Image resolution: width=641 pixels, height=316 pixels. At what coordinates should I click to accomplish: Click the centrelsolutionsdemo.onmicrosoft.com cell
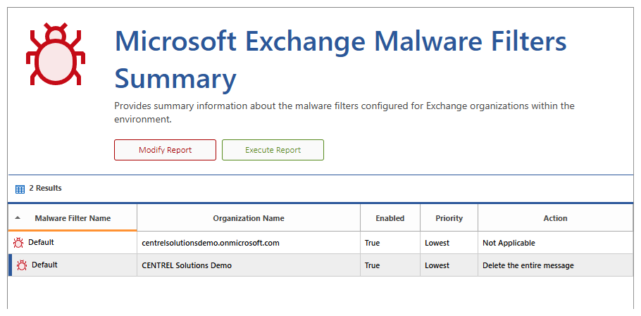[249, 243]
